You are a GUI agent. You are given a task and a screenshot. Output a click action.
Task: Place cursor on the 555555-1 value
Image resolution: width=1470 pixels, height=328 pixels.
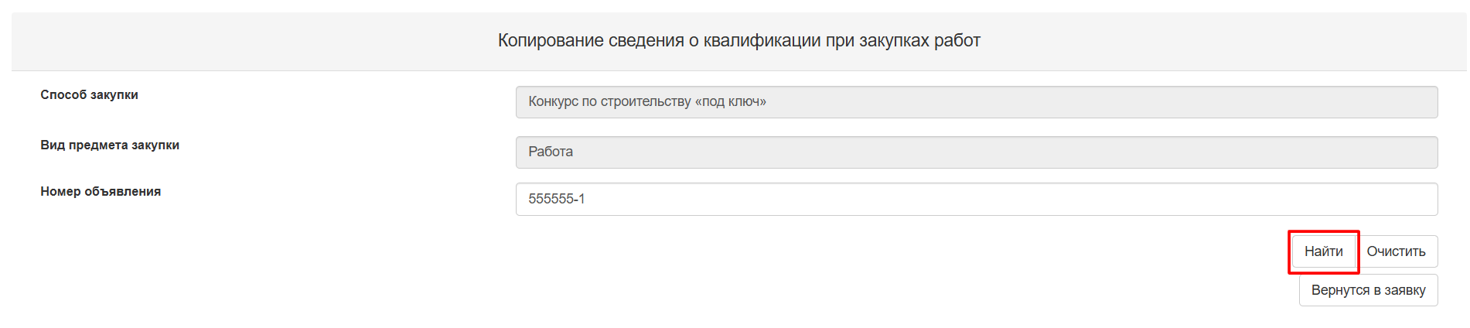pyautogui.click(x=557, y=199)
